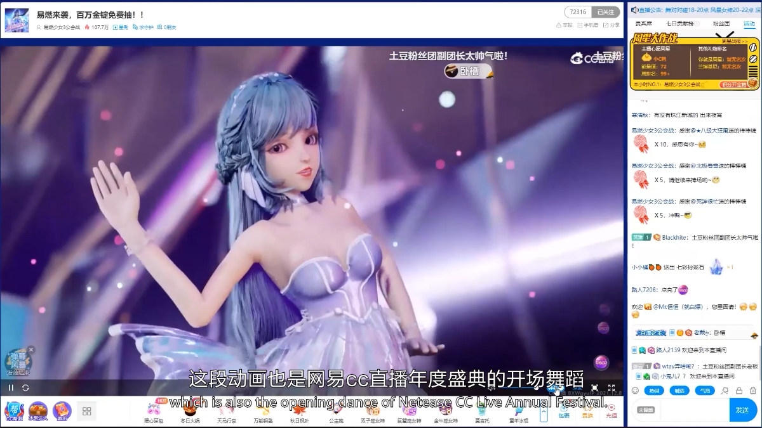Open the 弹幕风暴 floating widget
Viewport: 762px width, 428px height.
[x=18, y=363]
